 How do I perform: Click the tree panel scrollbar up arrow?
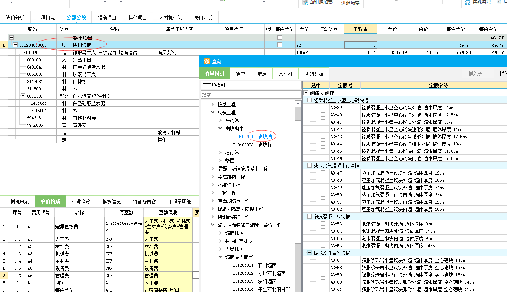coord(298,104)
